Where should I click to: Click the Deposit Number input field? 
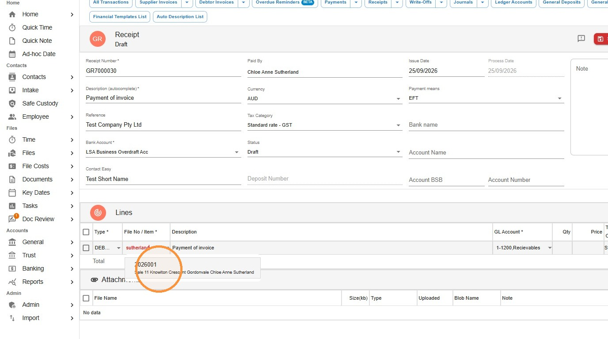324,179
